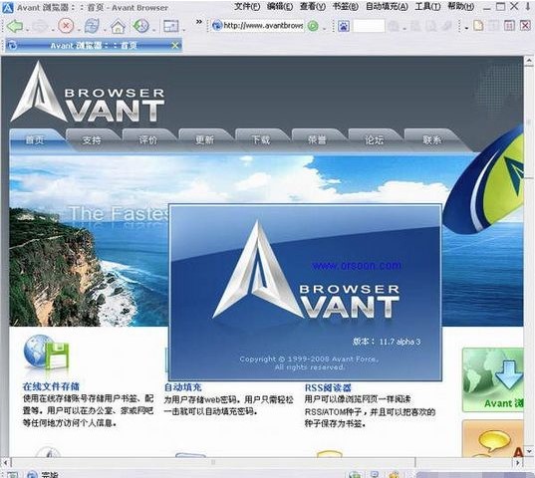Open the 帮助(H) menu
535x478 pixels.
pyautogui.click(x=460, y=7)
